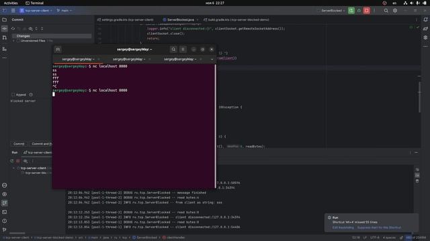Click Rerun icon in Run panel toolbar
430x241 pixels.
(x=12, y=161)
